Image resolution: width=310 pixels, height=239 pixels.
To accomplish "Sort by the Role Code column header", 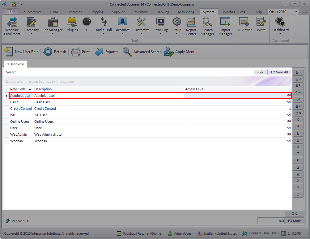I will (18, 89).
